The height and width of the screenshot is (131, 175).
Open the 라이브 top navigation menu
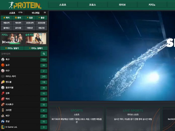click(x=122, y=5)
